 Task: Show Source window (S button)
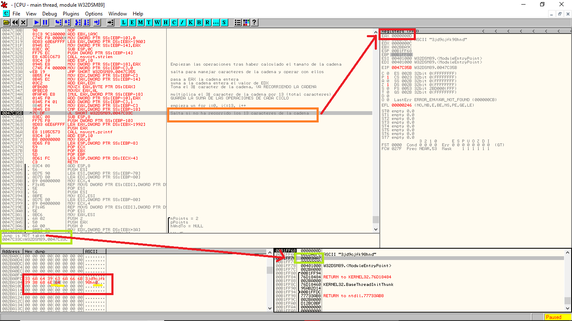(224, 22)
